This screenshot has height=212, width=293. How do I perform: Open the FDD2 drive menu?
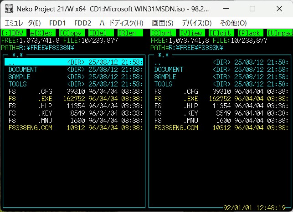point(82,23)
